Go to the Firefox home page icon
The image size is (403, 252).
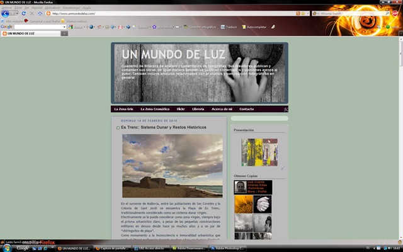point(40,13)
